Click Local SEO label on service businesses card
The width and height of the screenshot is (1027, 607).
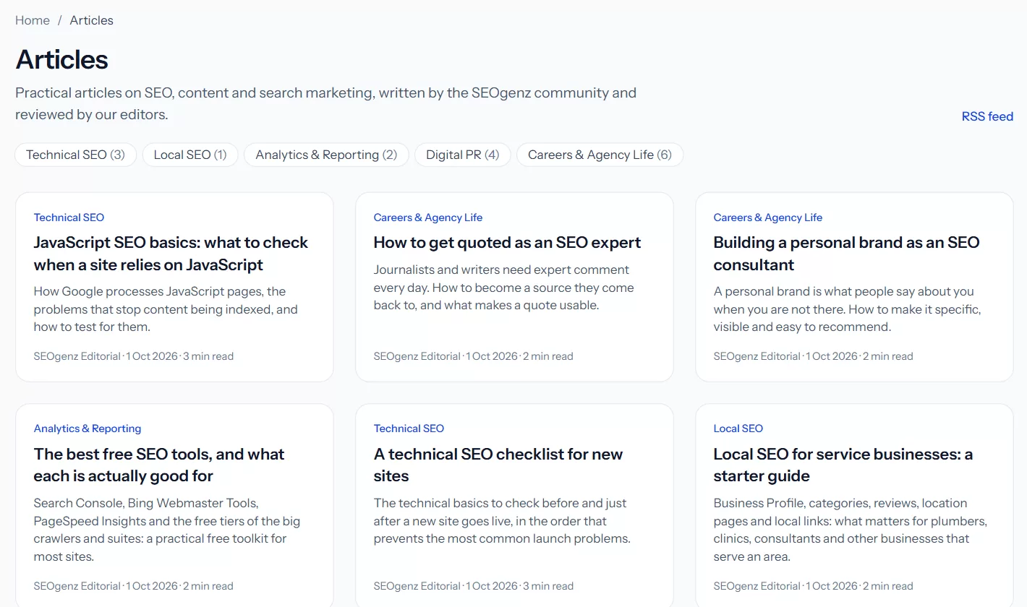(738, 429)
